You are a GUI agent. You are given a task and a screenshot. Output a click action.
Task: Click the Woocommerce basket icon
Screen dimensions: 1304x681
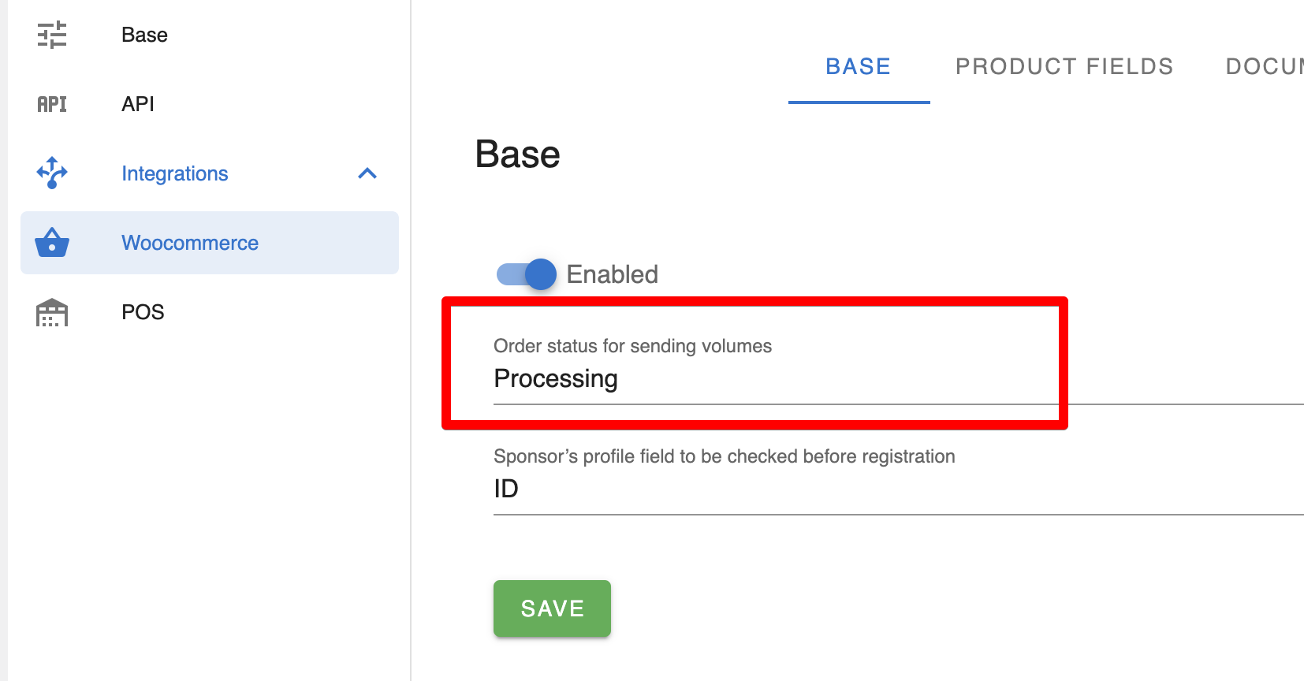[x=52, y=243]
